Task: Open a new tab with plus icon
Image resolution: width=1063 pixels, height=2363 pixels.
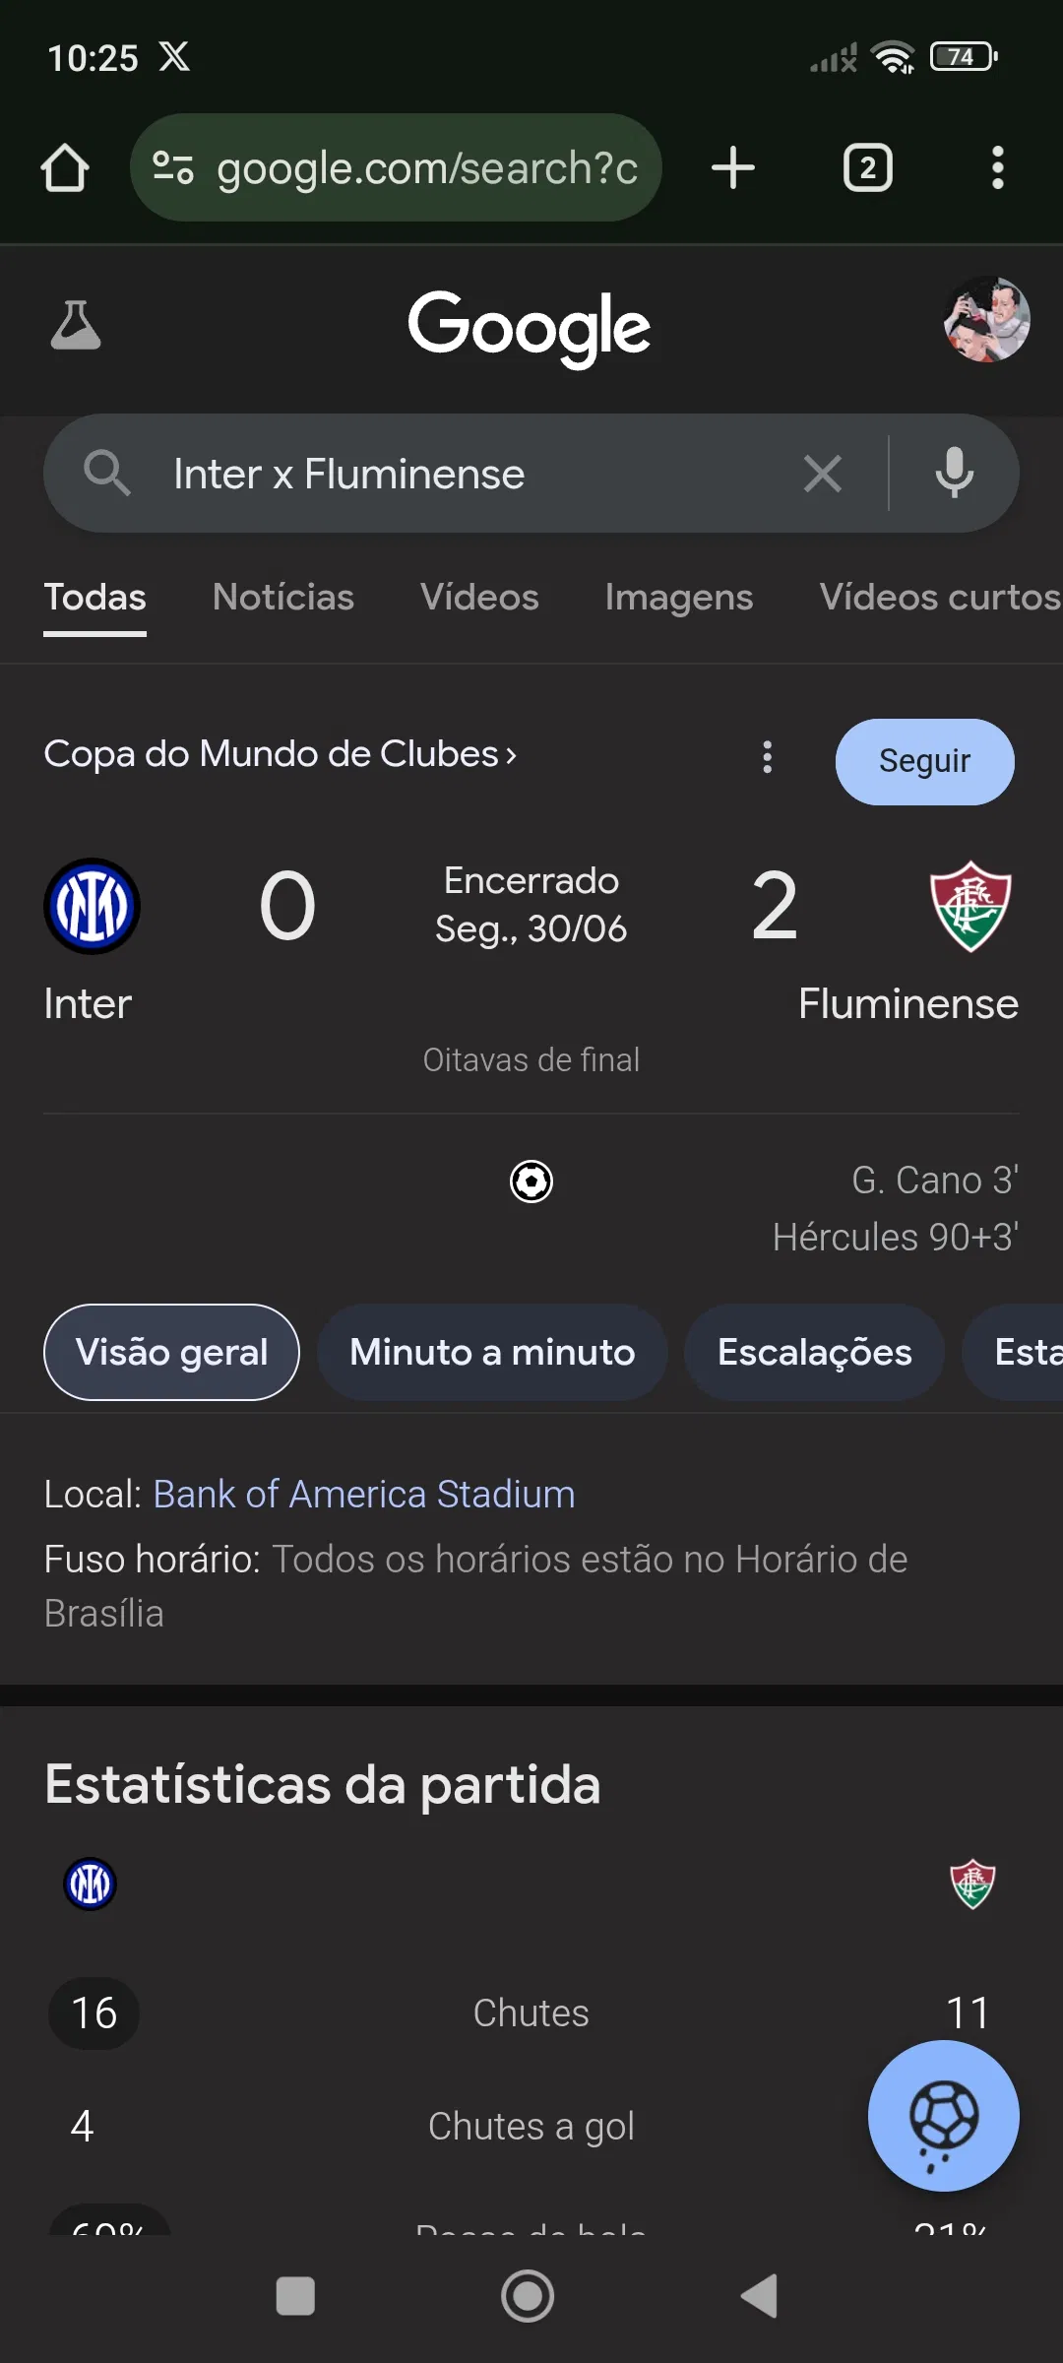Action: coord(733,167)
